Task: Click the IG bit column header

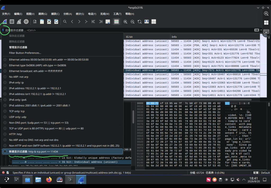Action: coord(147,37)
